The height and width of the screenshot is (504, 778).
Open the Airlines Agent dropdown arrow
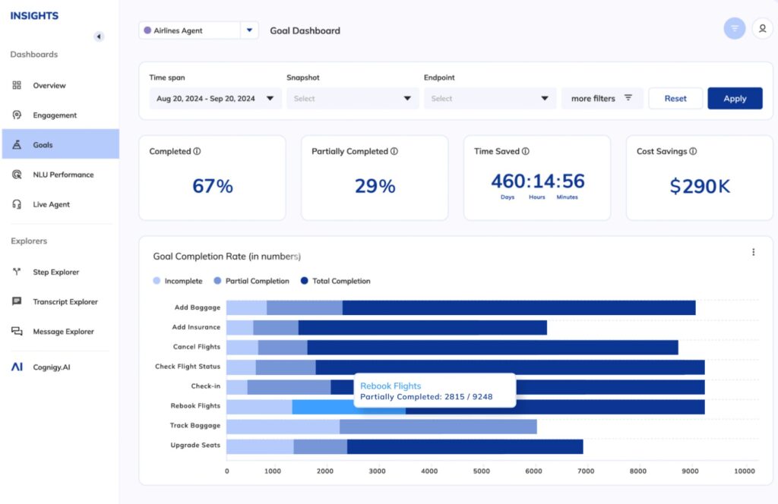pyautogui.click(x=250, y=30)
